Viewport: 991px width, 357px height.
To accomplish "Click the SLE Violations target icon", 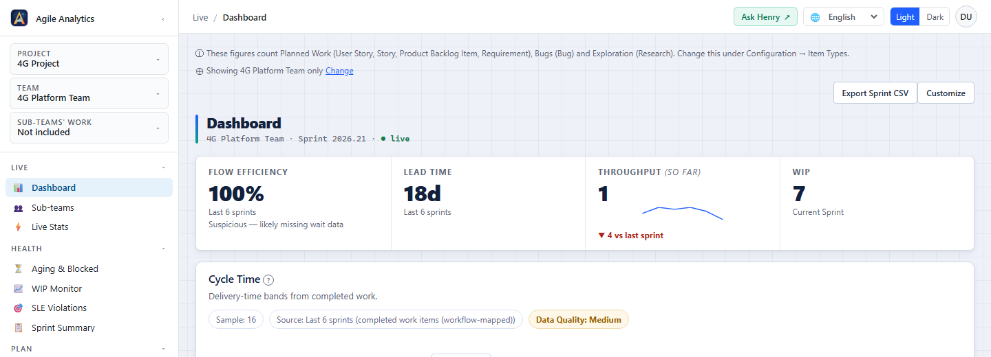I will coord(18,308).
